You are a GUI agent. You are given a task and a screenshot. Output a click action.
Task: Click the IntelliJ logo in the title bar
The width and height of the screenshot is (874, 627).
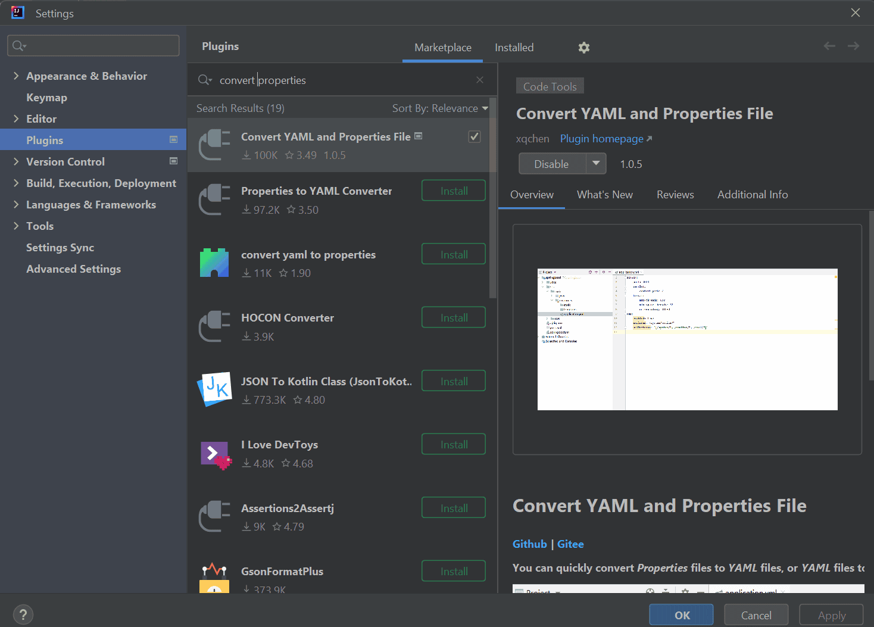pyautogui.click(x=17, y=13)
